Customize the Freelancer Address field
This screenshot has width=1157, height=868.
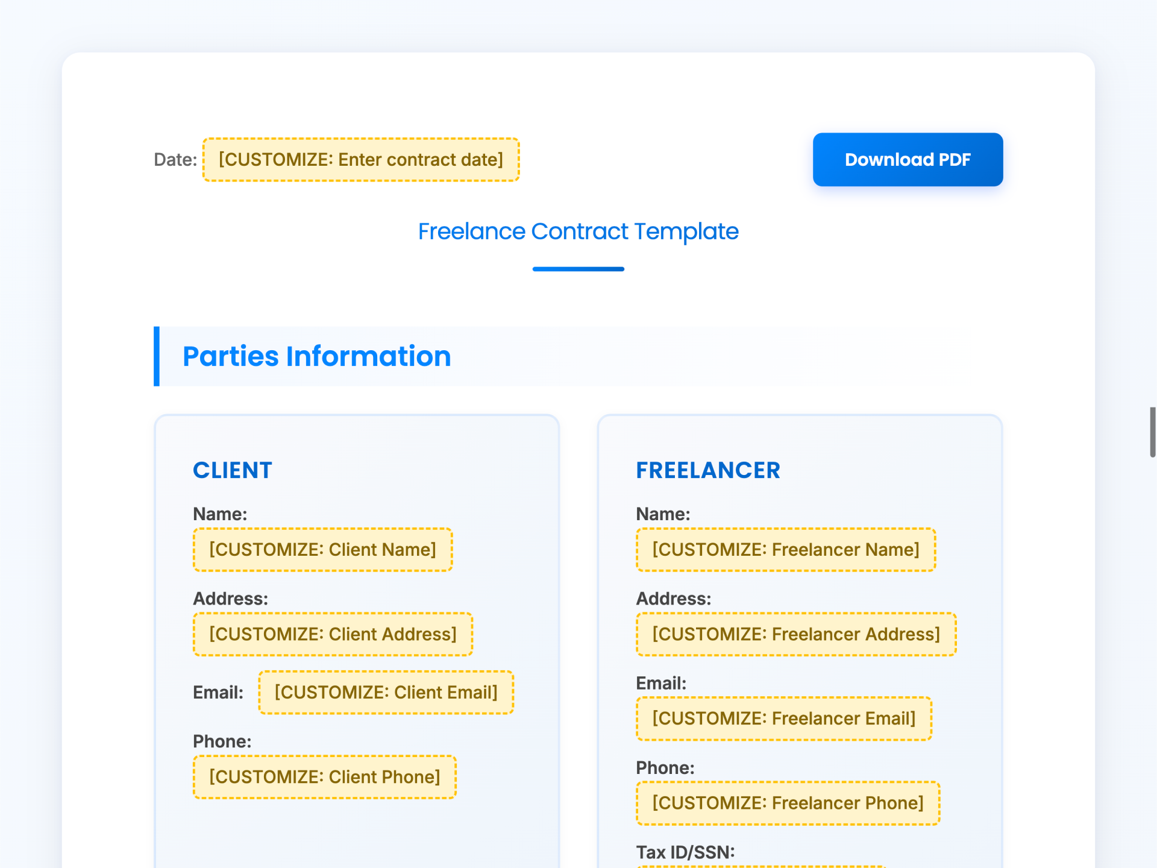[795, 634]
